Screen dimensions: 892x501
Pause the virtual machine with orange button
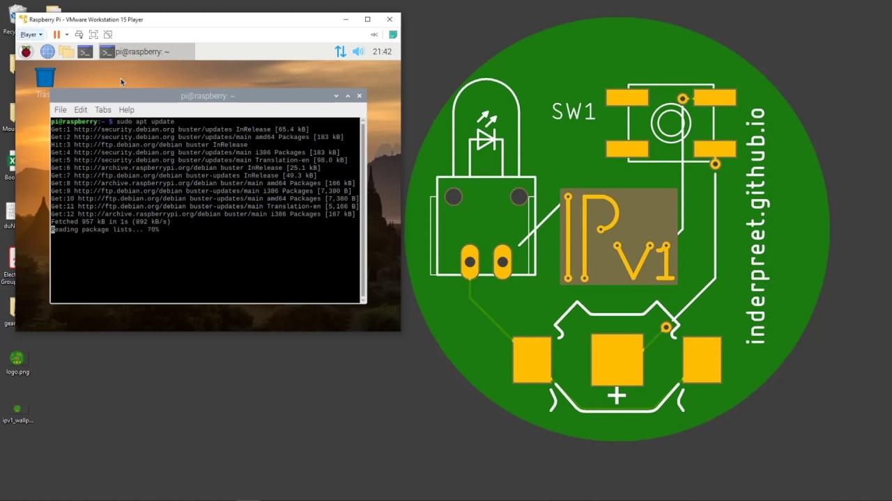(56, 34)
